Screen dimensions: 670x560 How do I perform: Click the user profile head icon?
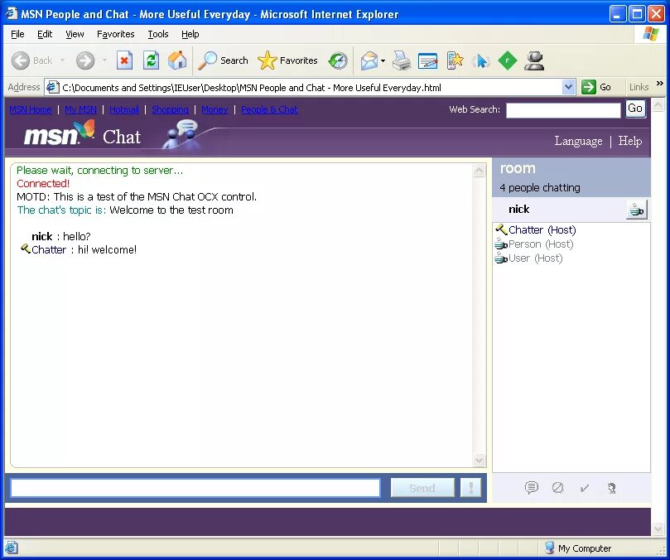coord(611,488)
